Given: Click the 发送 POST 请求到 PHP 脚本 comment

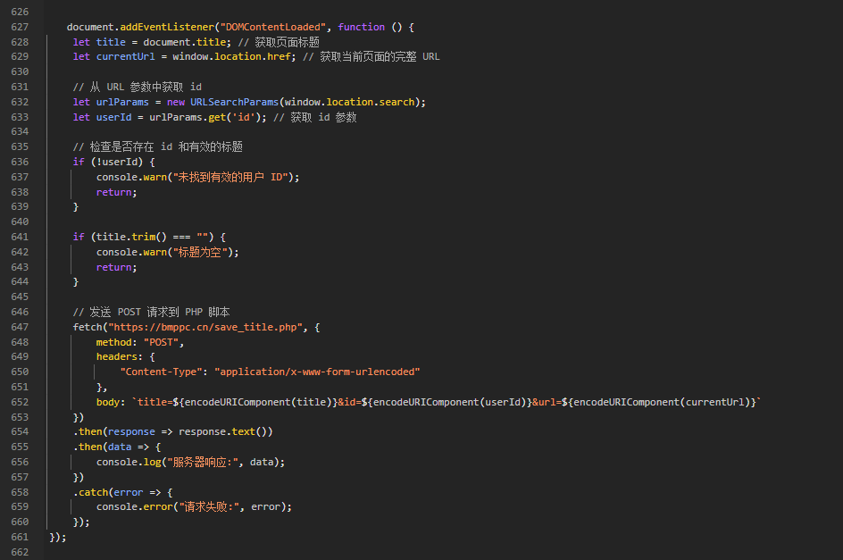Looking at the screenshot, I should point(151,312).
